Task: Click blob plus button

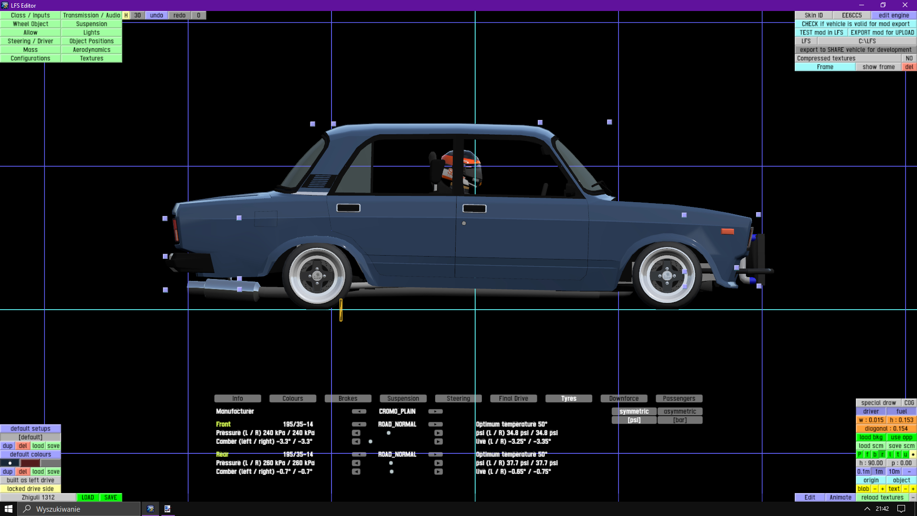Action: click(882, 489)
